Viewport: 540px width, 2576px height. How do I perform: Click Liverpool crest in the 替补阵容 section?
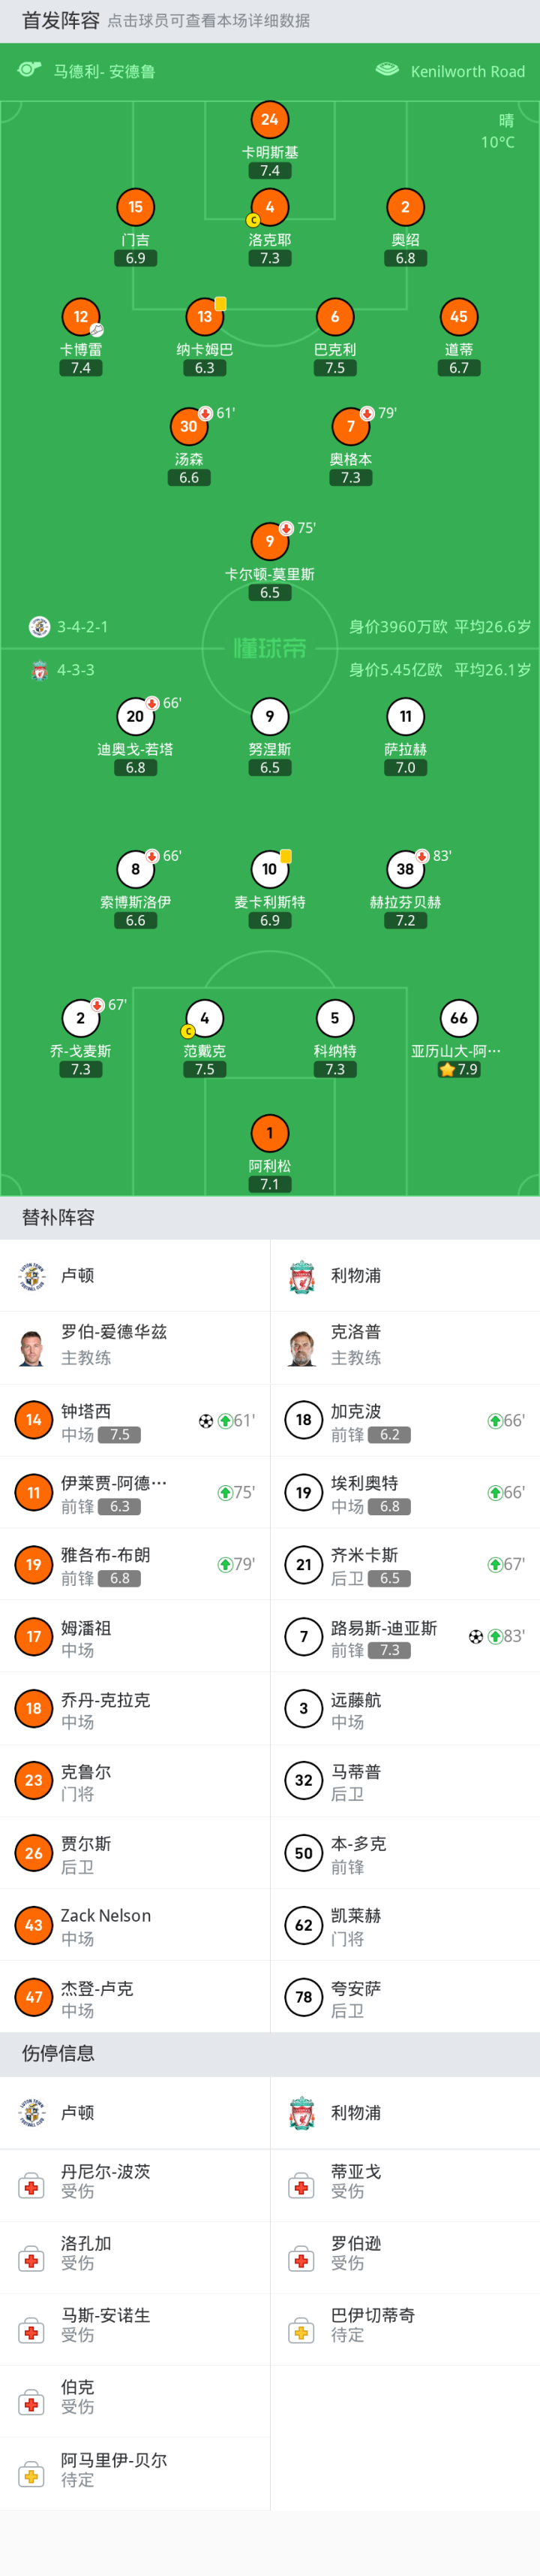pyautogui.click(x=301, y=1275)
